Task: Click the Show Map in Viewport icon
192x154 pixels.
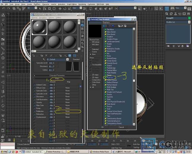Action: (x=69, y=55)
